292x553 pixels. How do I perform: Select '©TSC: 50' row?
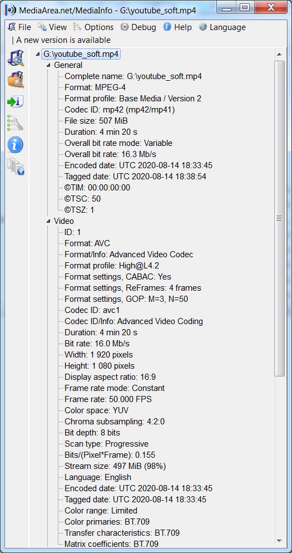point(83,199)
